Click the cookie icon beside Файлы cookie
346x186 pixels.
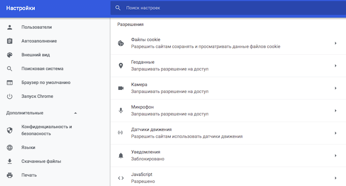pyautogui.click(x=121, y=43)
